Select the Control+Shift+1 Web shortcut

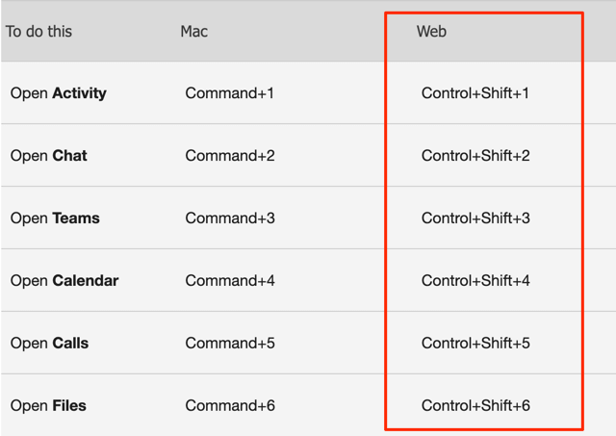point(475,93)
